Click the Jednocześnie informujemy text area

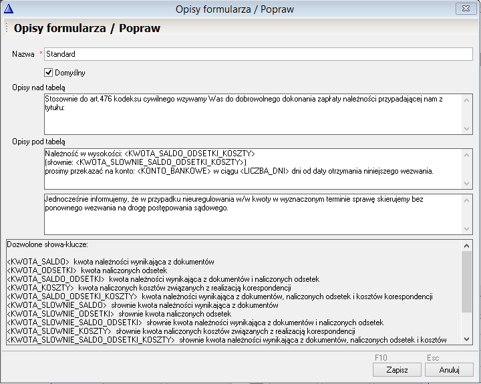249,213
